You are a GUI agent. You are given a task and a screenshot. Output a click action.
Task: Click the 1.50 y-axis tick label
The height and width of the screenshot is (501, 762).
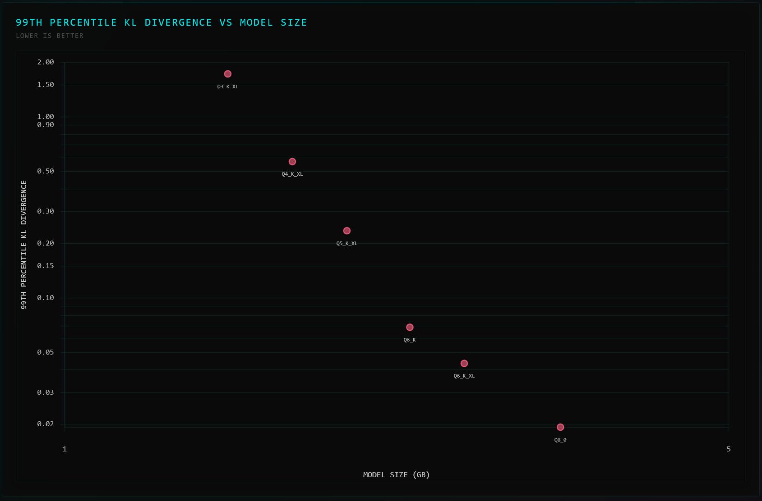46,85
